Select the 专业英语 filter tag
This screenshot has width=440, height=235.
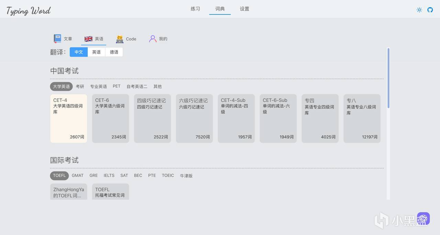[98, 86]
